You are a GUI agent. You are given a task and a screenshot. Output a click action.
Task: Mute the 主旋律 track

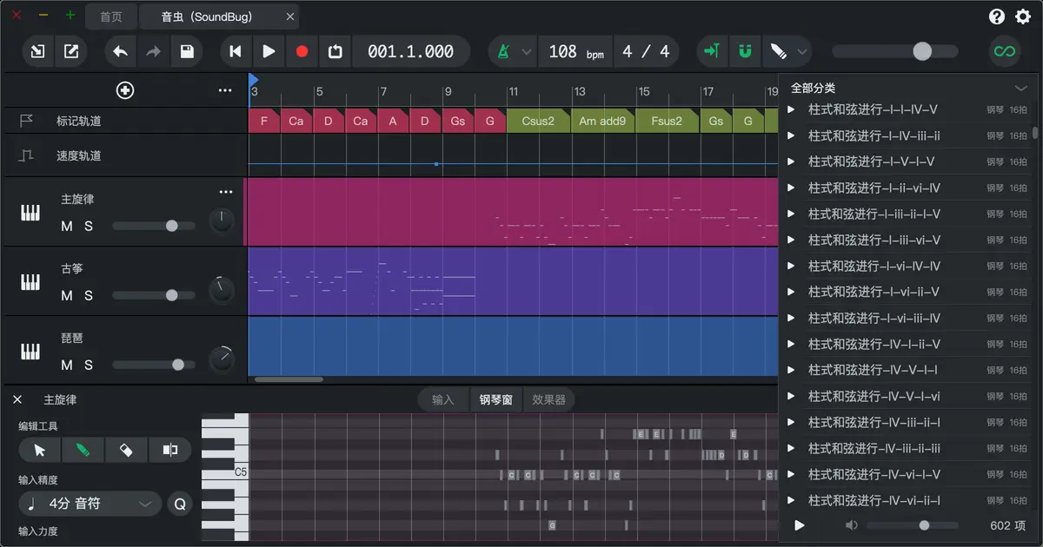pyautogui.click(x=67, y=226)
